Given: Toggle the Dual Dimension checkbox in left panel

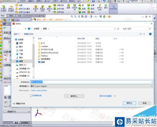Looking at the screenshot, I should pyautogui.click(x=5, y=112).
